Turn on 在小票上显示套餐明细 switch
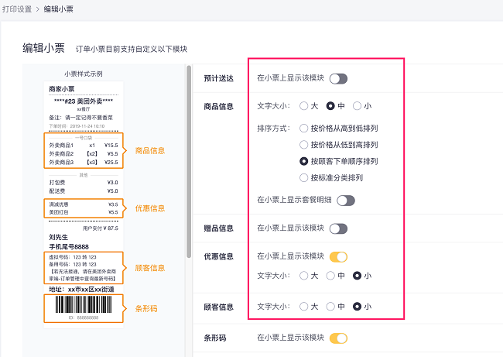Screen dimensions: 503x357 345,201
